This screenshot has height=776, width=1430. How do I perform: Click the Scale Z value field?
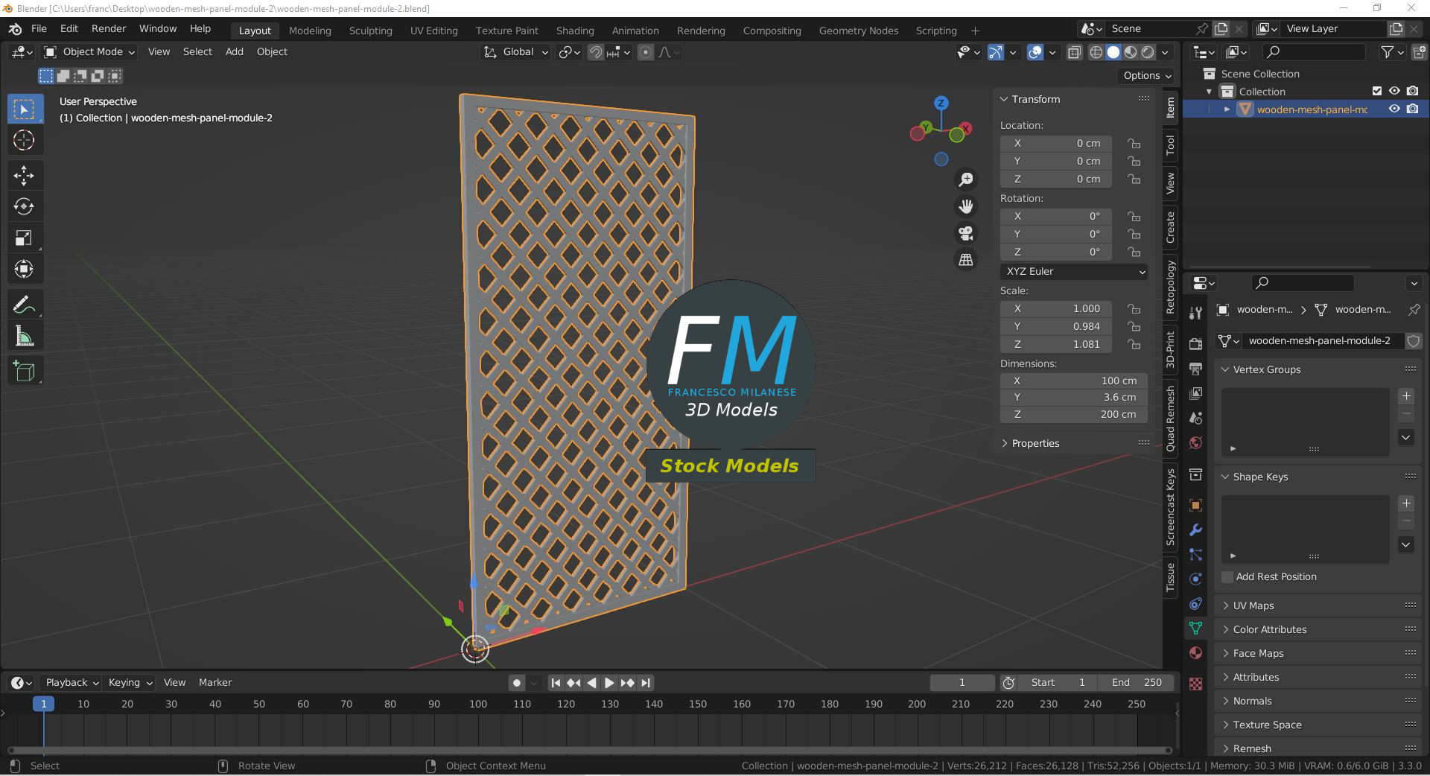pyautogui.click(x=1055, y=344)
